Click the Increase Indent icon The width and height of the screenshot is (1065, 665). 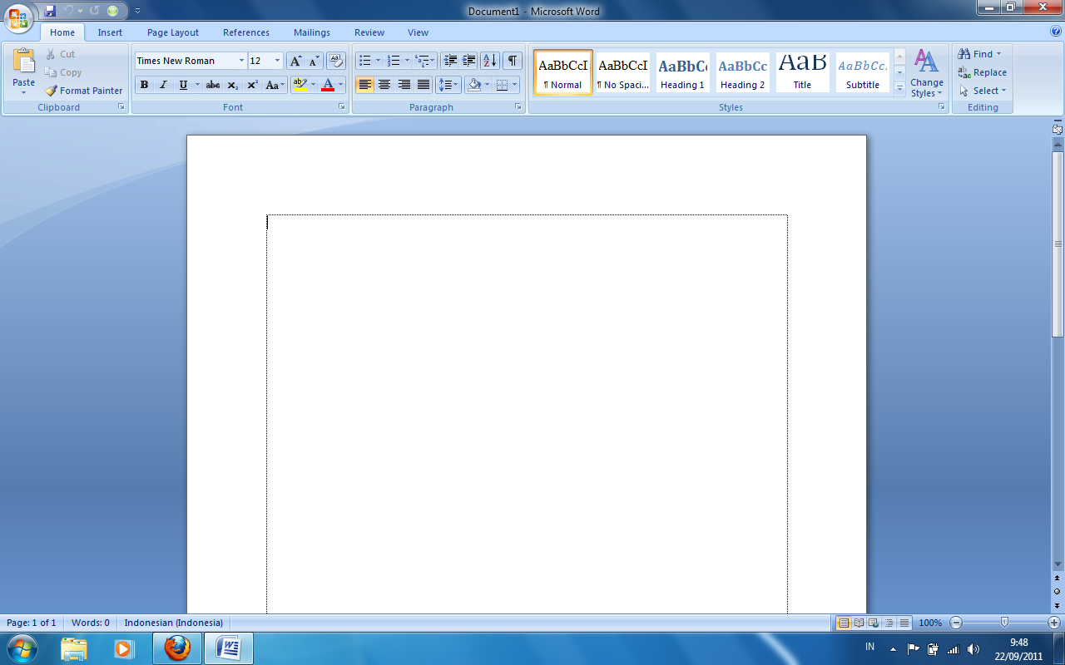469,61
